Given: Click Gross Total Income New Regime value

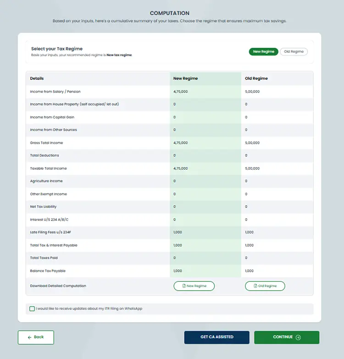Looking at the screenshot, I should coord(180,143).
